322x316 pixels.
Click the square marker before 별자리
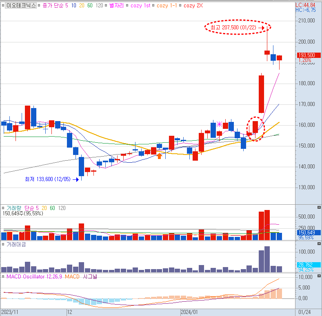click(106, 6)
